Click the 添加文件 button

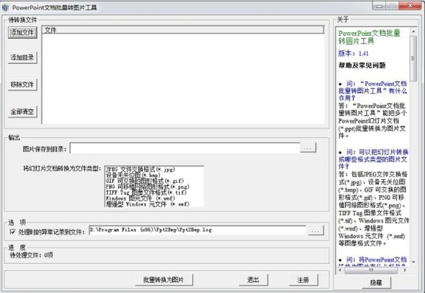pyautogui.click(x=22, y=33)
